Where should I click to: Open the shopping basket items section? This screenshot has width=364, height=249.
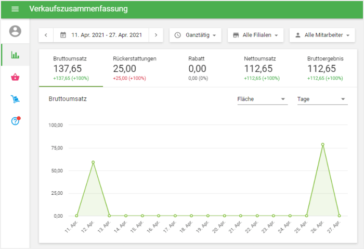click(x=15, y=77)
